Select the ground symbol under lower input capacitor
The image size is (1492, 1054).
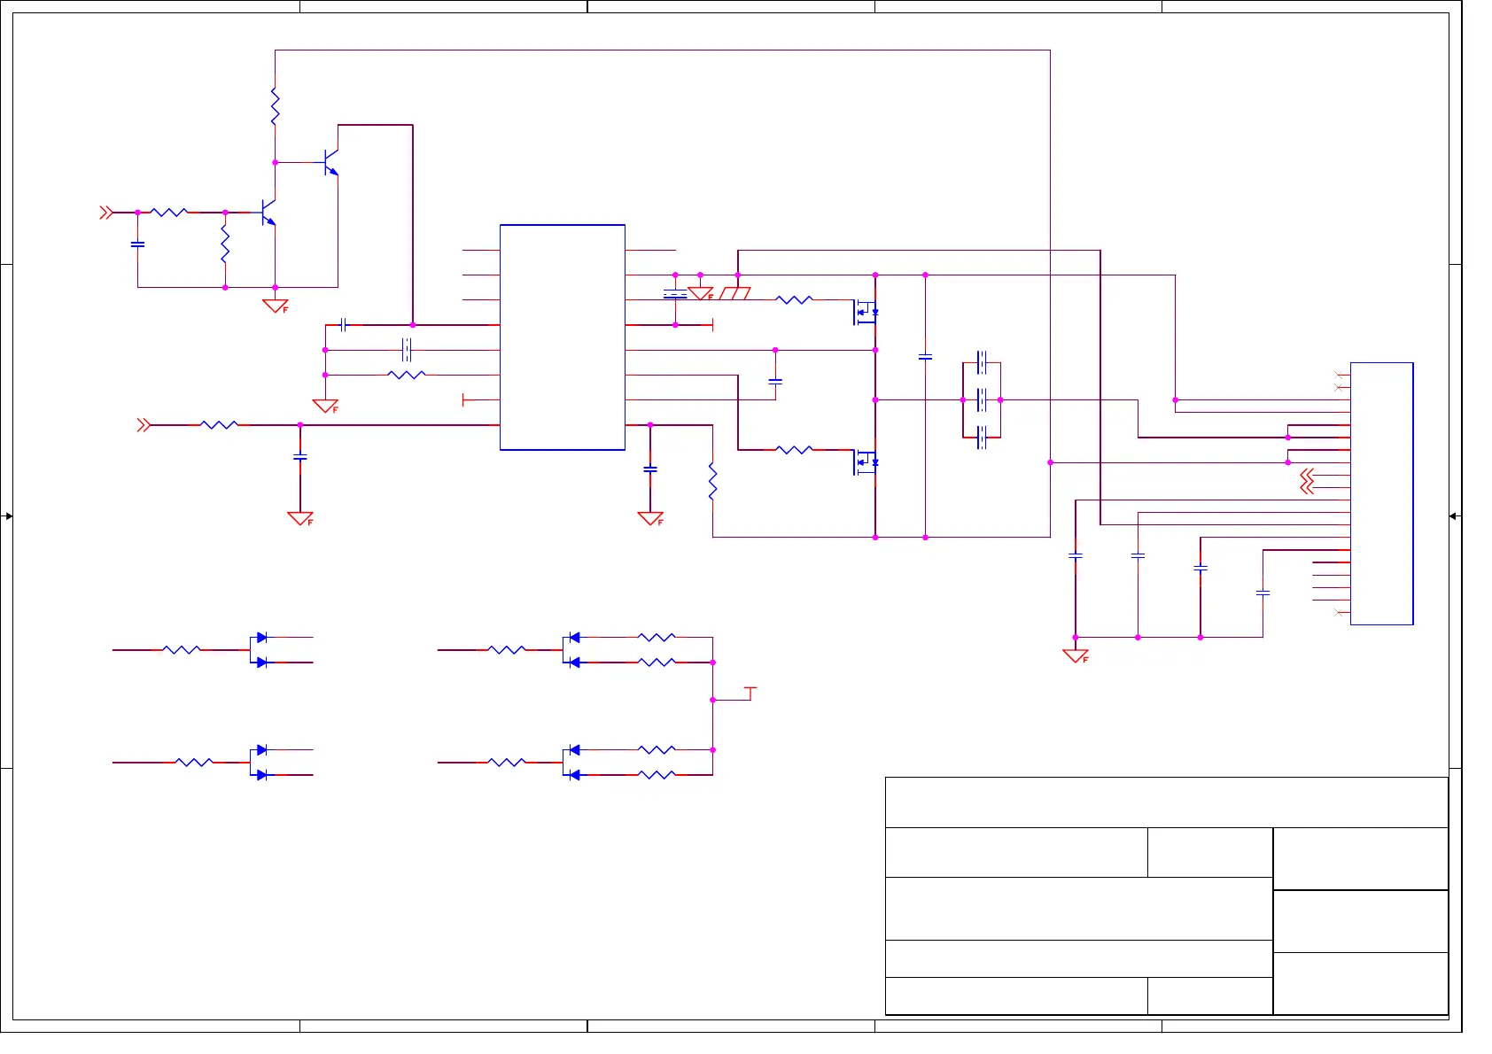pos(301,519)
